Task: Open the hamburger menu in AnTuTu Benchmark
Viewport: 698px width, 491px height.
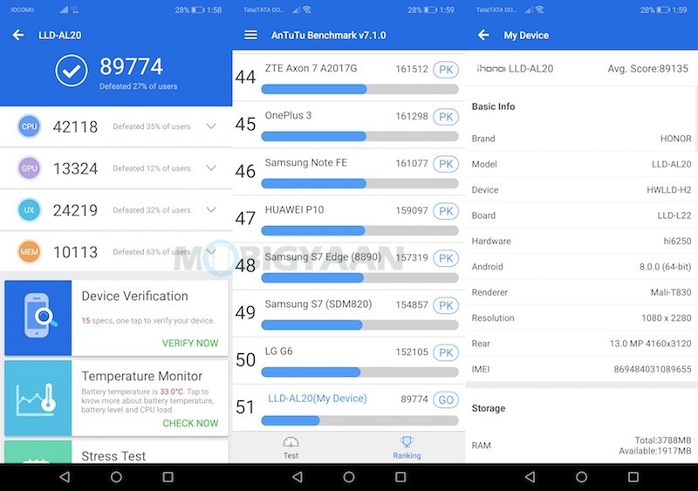Action: [x=250, y=35]
